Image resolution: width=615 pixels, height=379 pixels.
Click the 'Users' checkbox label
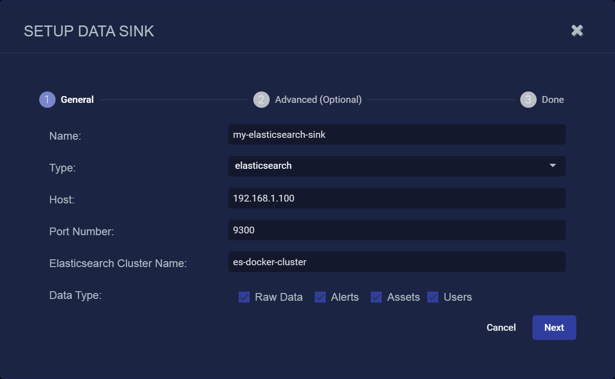458,297
